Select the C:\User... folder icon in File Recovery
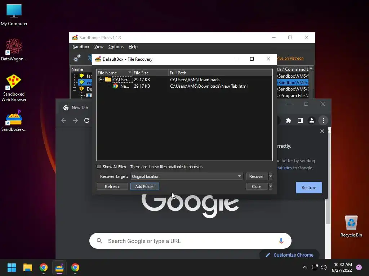This screenshot has width=369, height=276. (108, 79)
